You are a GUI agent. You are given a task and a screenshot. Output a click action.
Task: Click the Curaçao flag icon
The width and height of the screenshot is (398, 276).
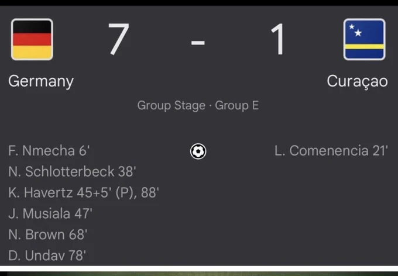coord(364,39)
